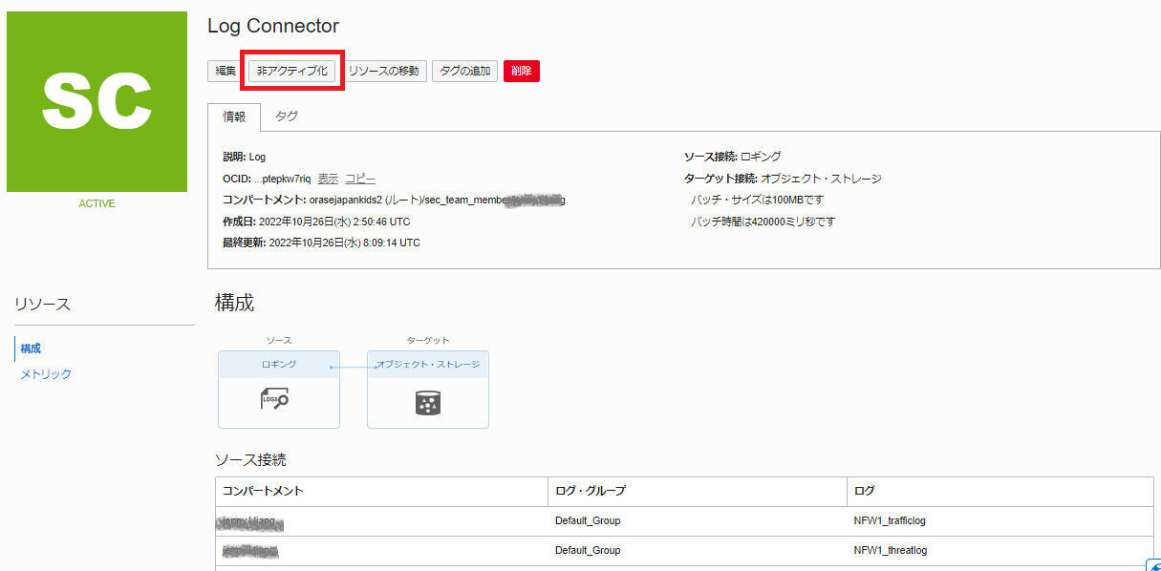Screen dimensions: 1161x571
Task: Click the NFW1_trafficlog log entry
Action: (x=890, y=521)
